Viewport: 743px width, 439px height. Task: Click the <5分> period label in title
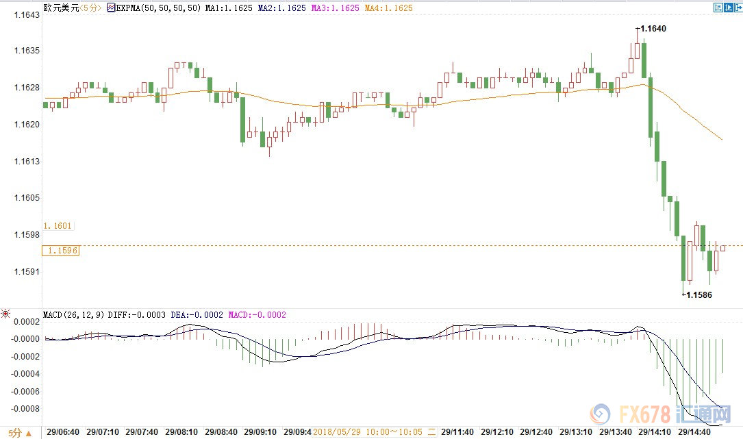coord(90,8)
